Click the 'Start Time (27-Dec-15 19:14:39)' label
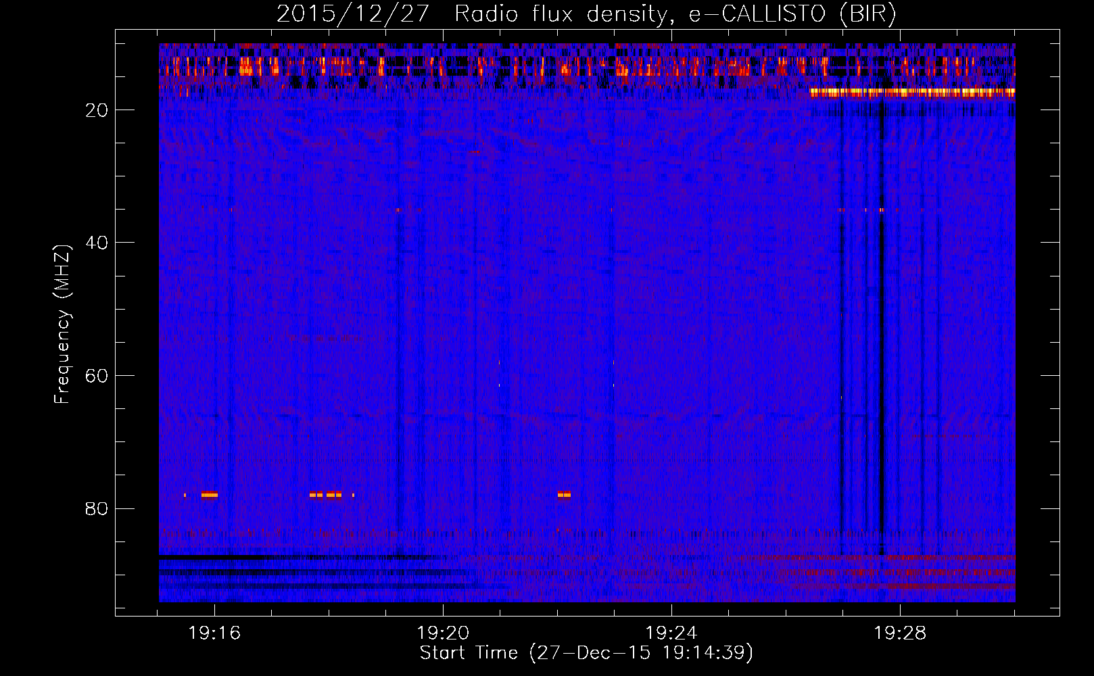 click(586, 653)
